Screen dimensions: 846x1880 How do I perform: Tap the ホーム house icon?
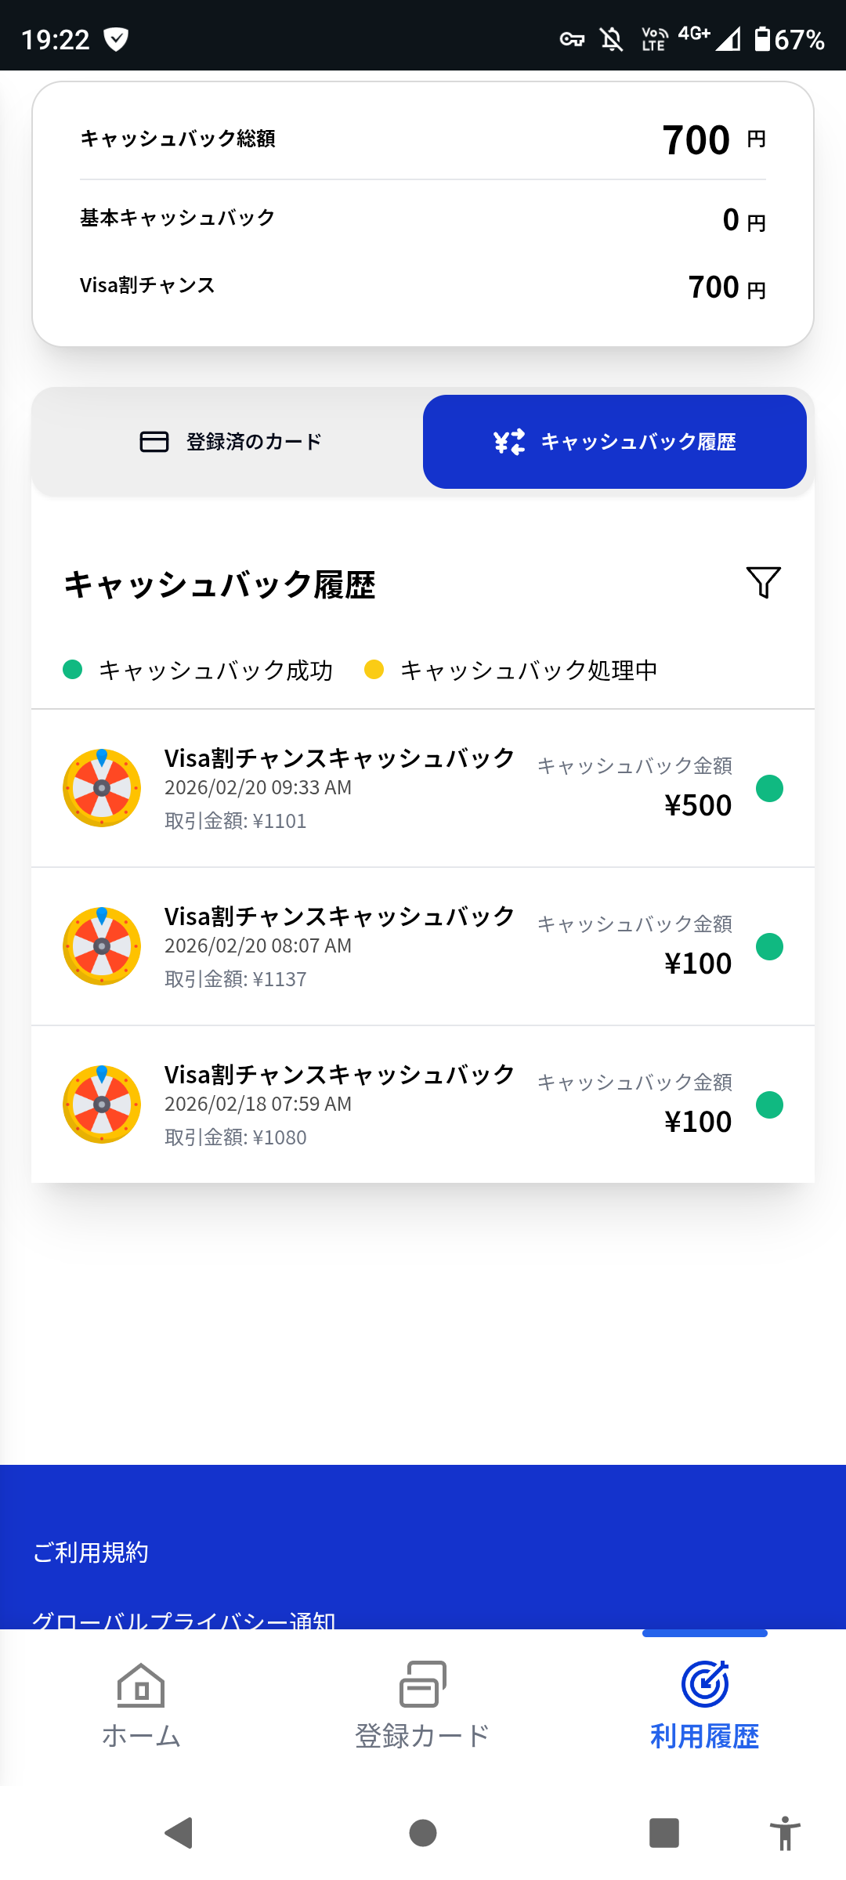[x=141, y=1684]
